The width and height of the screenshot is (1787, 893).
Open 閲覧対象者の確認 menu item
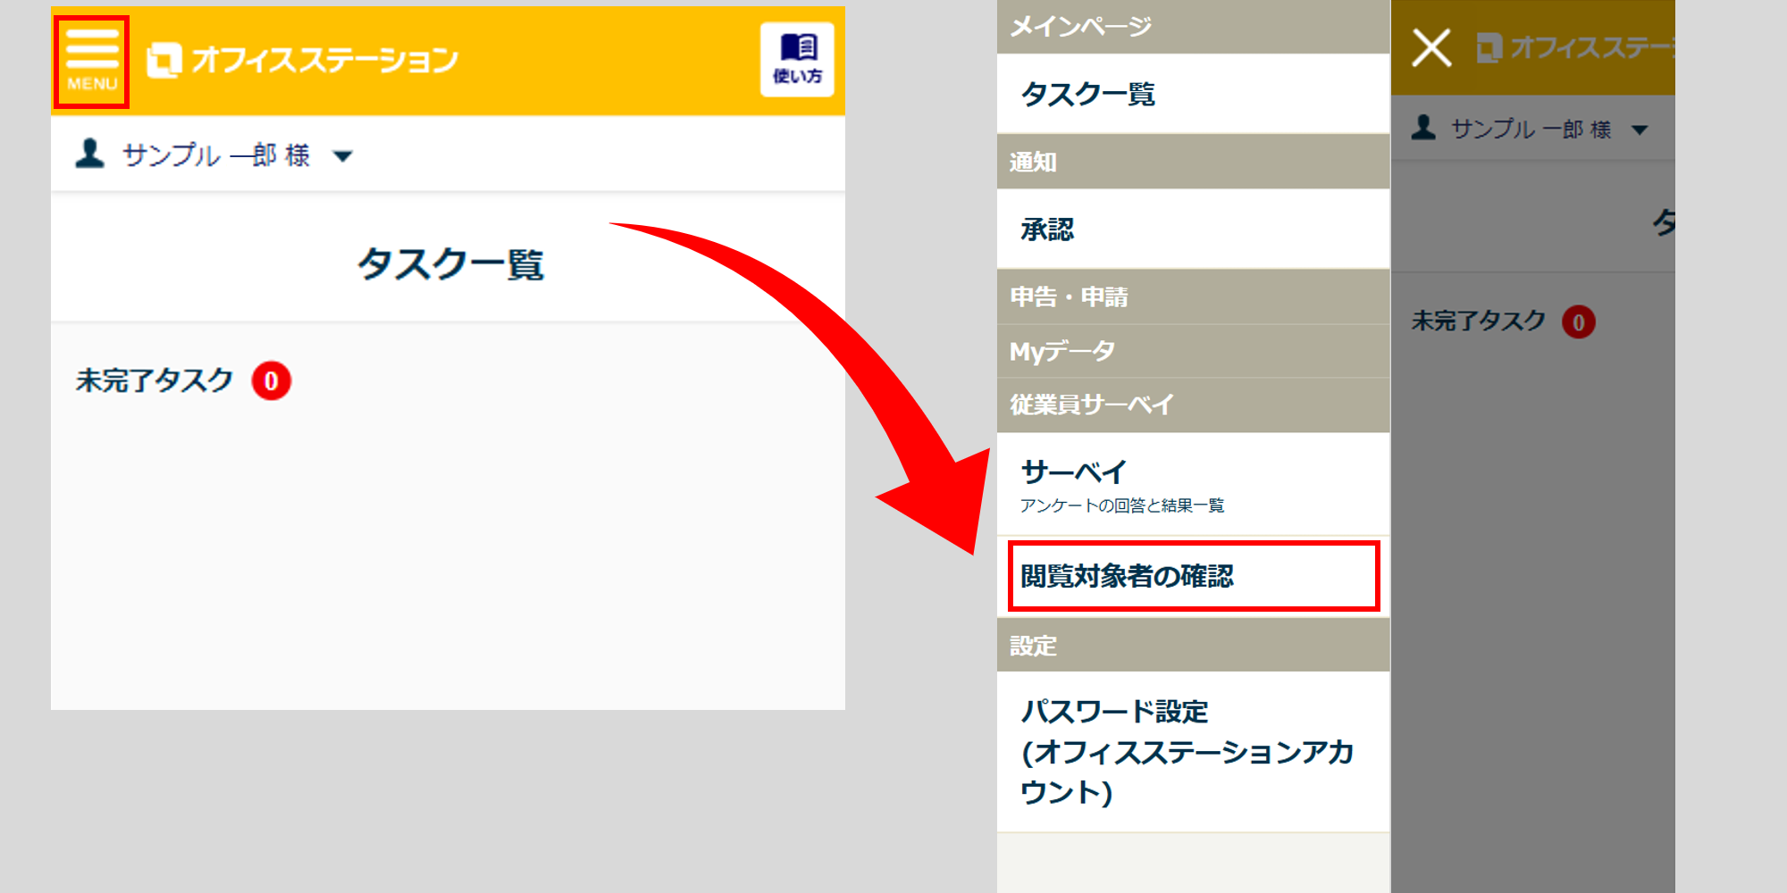[x=1193, y=576]
